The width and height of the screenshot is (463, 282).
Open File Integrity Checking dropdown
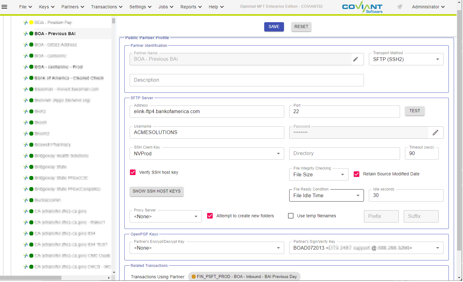click(319, 174)
